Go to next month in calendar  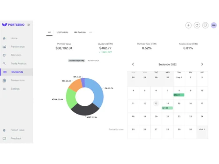pos(202,64)
